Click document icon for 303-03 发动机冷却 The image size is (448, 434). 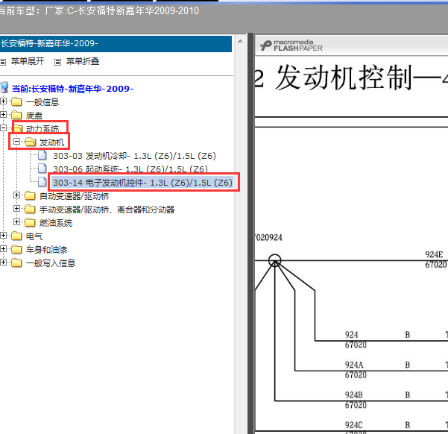tap(42, 155)
